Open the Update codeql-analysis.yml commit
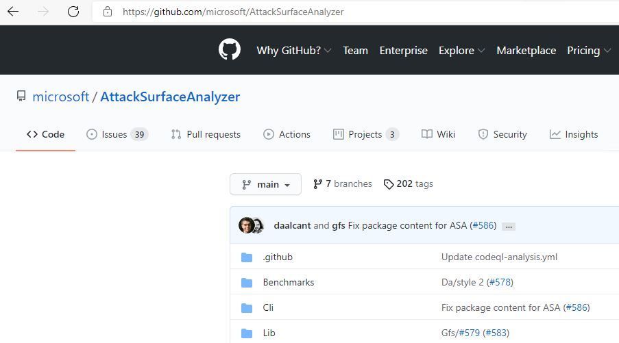 point(500,257)
